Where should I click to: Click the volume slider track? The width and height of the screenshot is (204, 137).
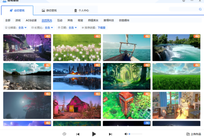[135, 134]
